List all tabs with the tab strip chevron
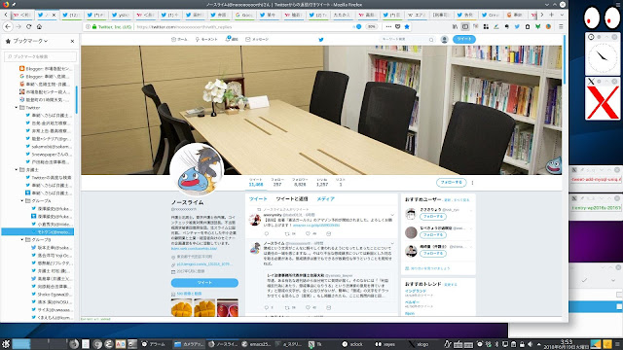 click(562, 15)
